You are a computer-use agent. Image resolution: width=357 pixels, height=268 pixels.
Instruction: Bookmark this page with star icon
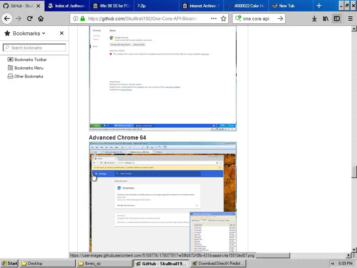pos(223,18)
